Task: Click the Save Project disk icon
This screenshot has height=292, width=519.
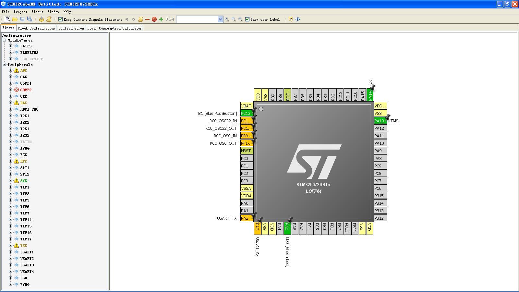Action: click(22, 19)
